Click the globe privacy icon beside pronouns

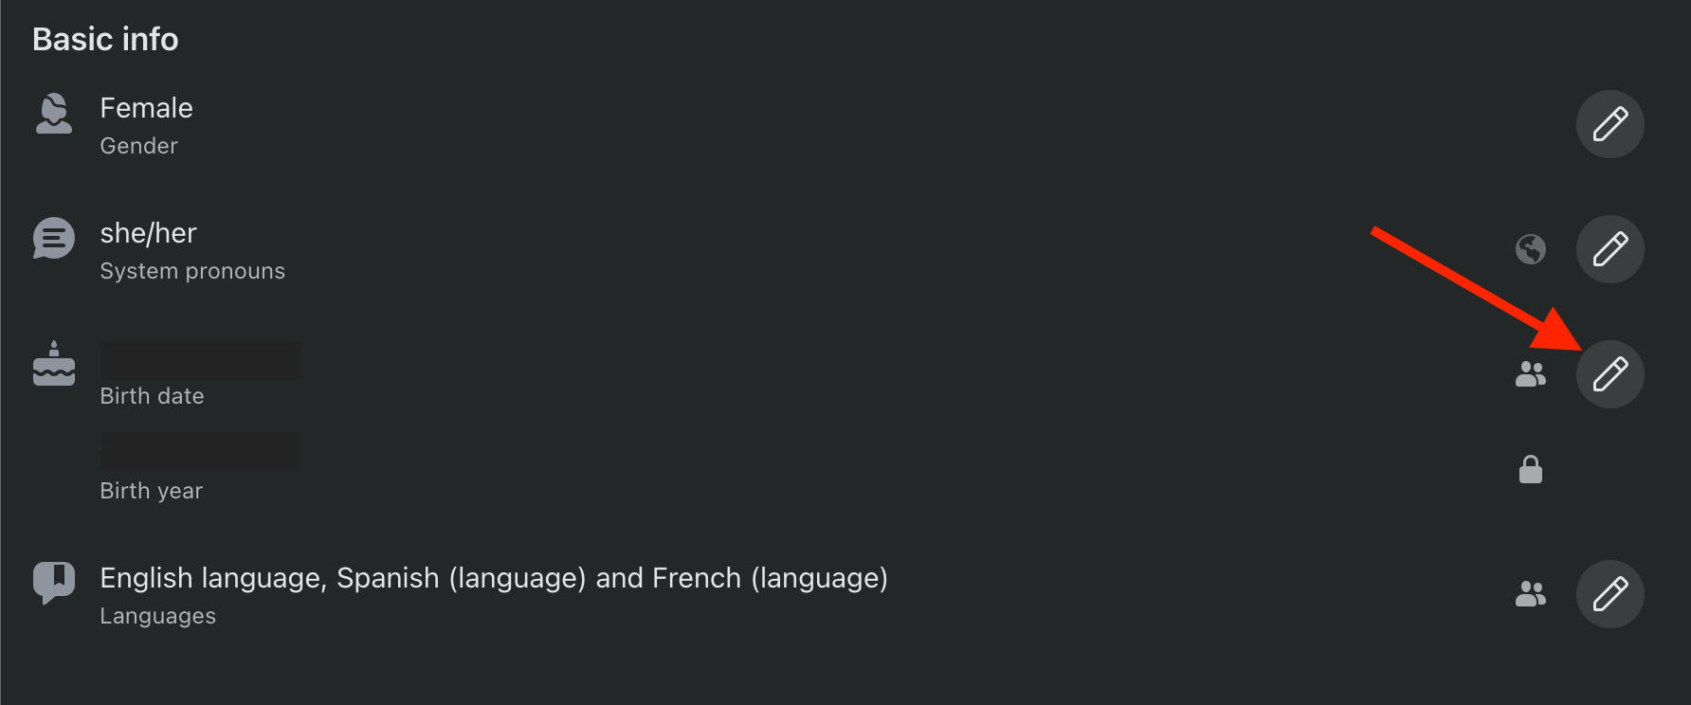coord(1530,249)
